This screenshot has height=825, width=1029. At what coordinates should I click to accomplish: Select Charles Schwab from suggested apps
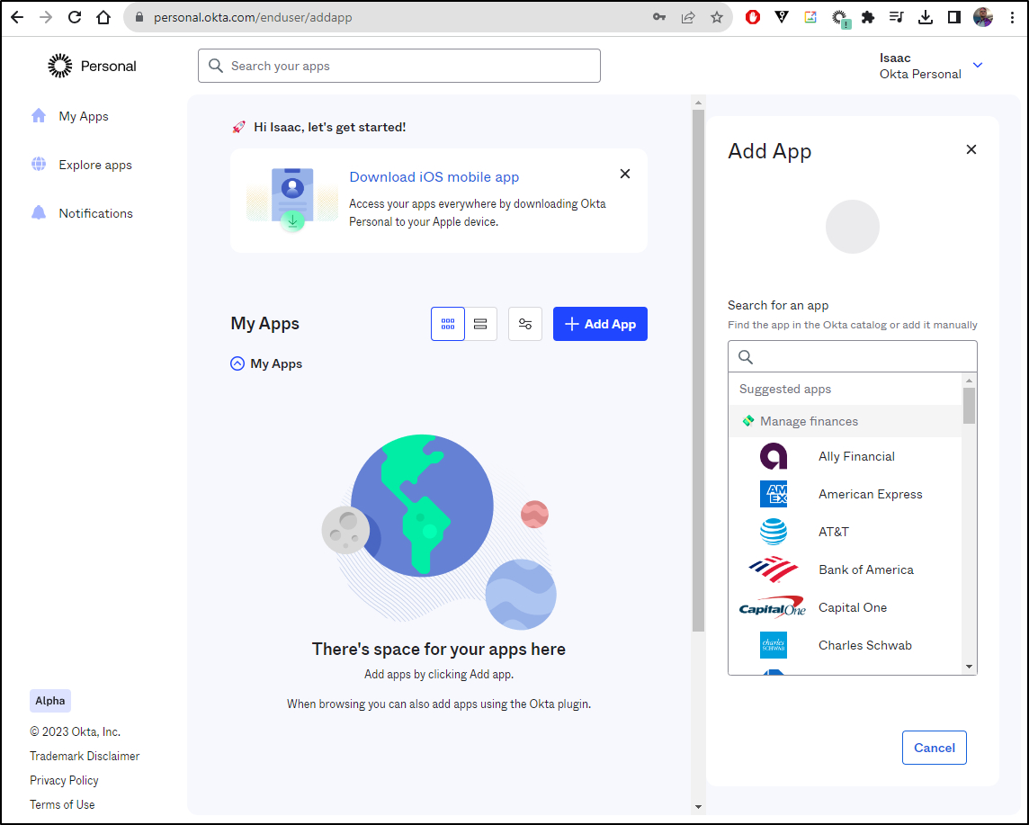[x=846, y=645]
